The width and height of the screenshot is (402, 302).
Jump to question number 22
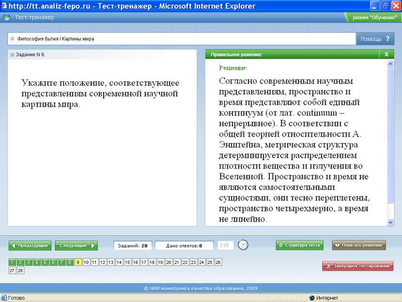pyautogui.click(x=185, y=262)
